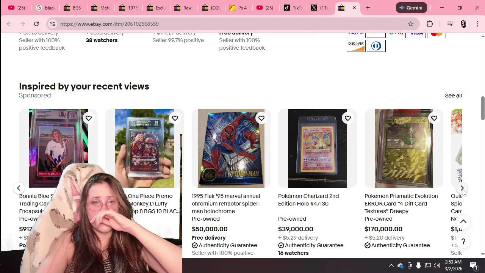Viewport: 485px width, 273px height.
Task: Open Chrome extensions puzzle icon
Action: pyautogui.click(x=430, y=24)
